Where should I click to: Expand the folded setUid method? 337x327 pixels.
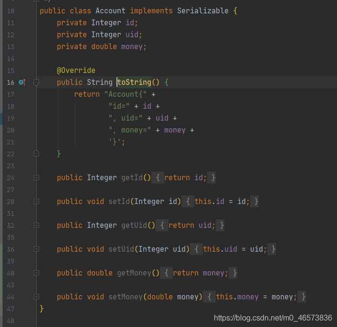pyautogui.click(x=36, y=249)
